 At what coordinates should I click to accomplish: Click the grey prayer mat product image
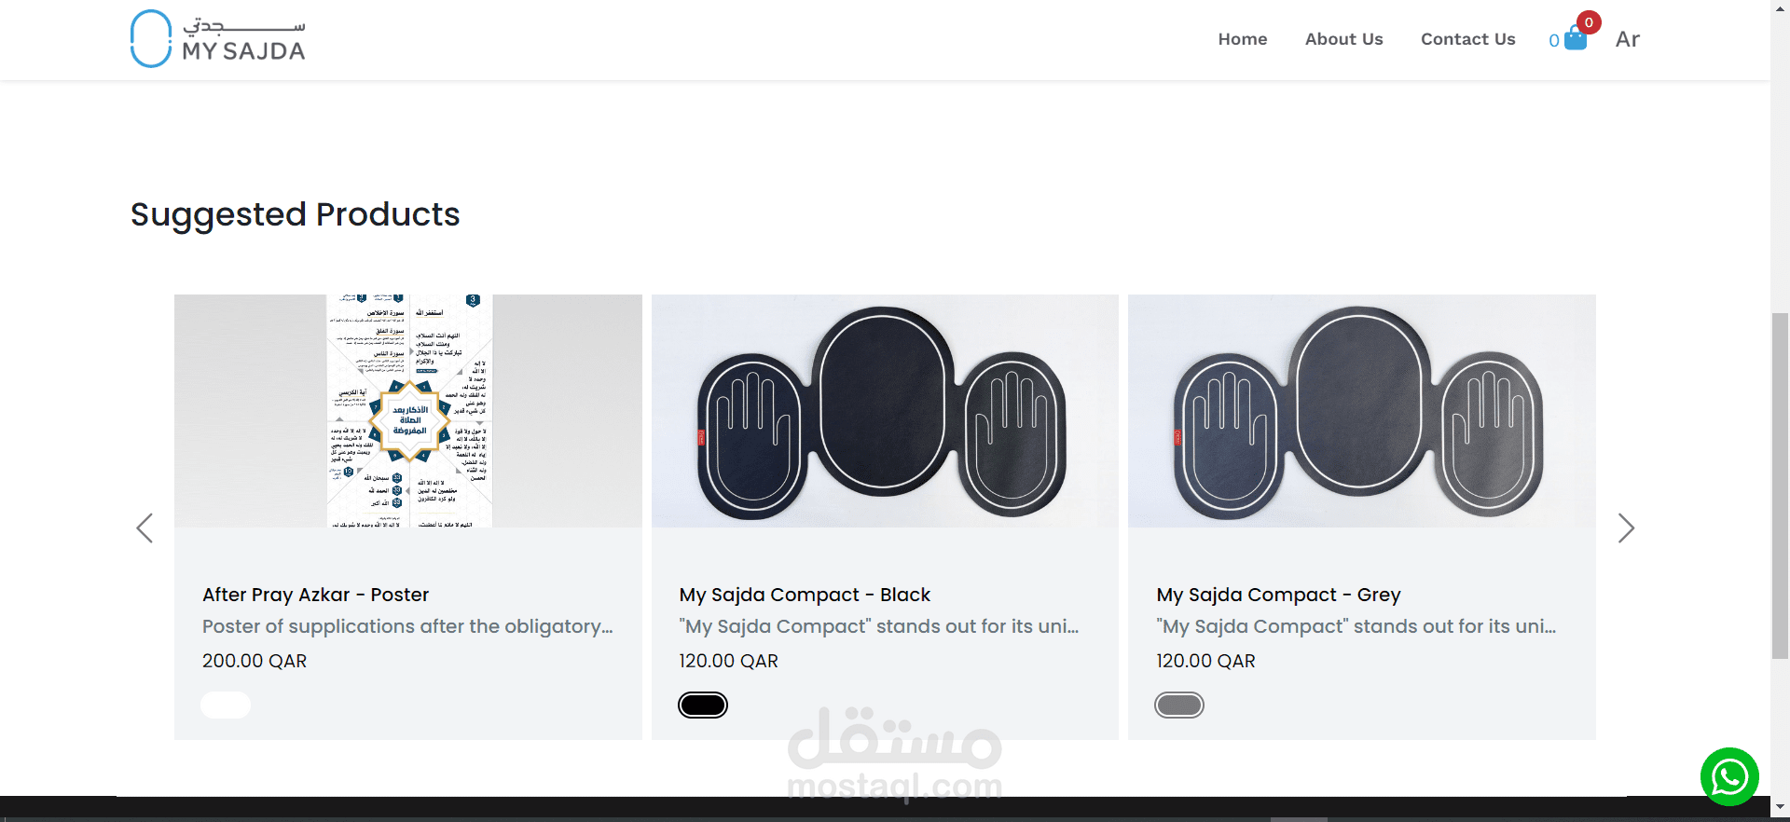point(1362,411)
